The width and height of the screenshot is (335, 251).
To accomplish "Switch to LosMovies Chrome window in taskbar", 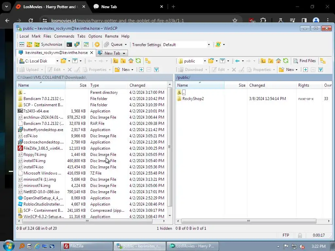I will click(x=192, y=246).
